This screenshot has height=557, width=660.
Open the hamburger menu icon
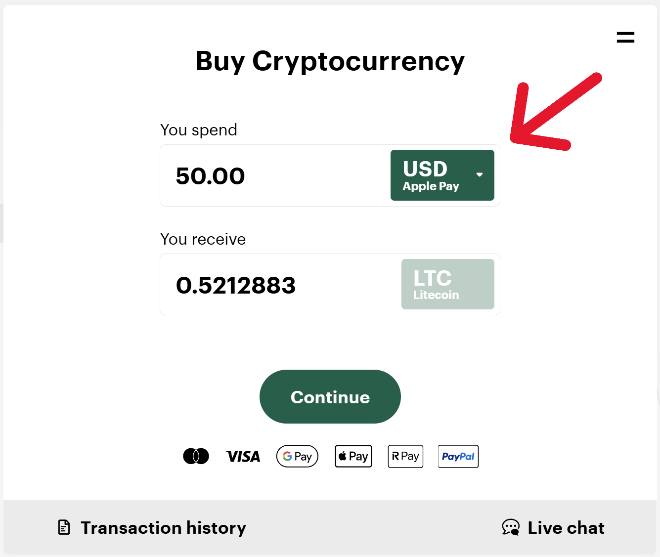[625, 37]
